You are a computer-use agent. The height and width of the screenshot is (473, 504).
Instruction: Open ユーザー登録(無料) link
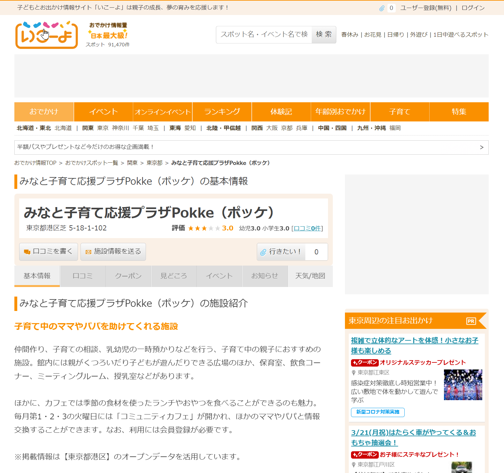426,8
